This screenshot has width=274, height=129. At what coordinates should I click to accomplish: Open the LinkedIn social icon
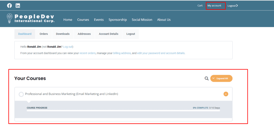(18, 6)
